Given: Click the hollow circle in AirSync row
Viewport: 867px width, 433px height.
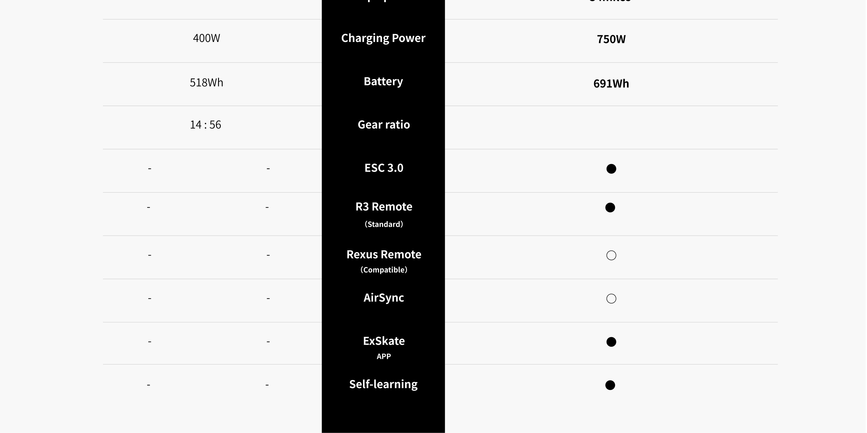Looking at the screenshot, I should [611, 298].
